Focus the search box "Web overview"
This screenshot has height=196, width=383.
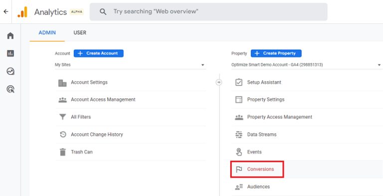click(208, 12)
